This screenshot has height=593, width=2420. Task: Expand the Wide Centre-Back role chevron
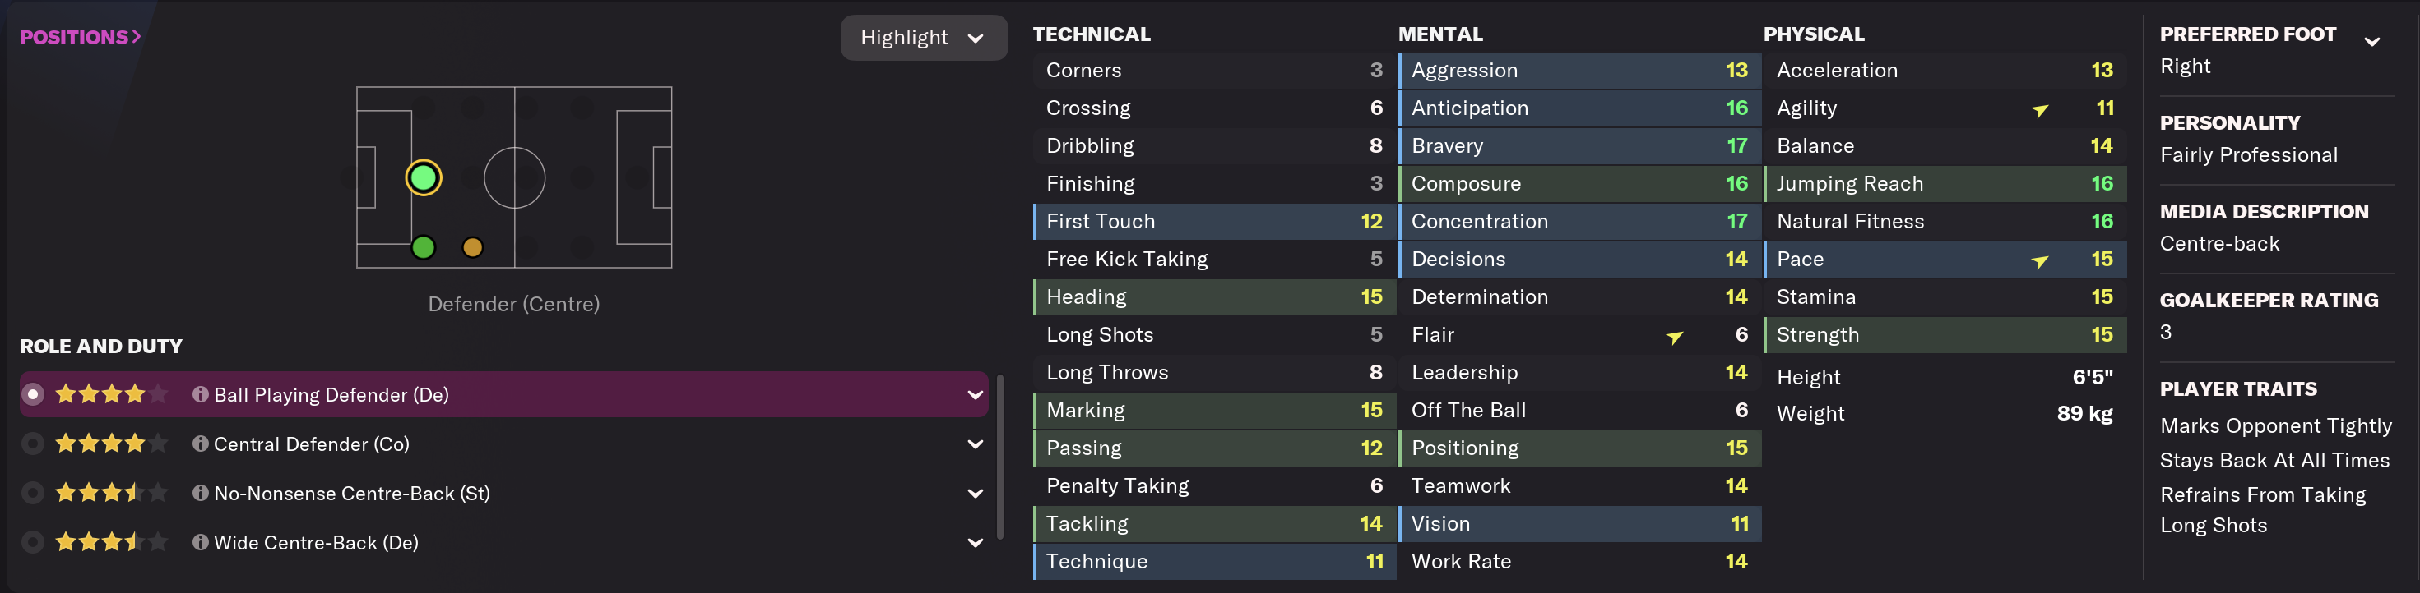pyautogui.click(x=975, y=542)
